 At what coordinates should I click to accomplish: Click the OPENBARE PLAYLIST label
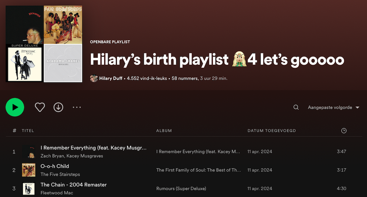(x=110, y=42)
